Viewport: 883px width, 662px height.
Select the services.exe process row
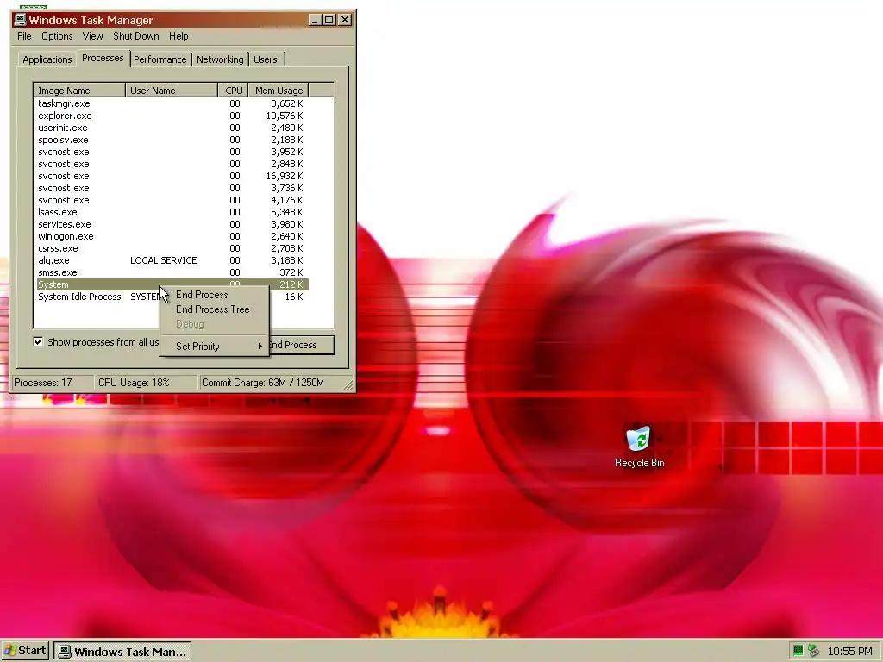pyautogui.click(x=171, y=224)
